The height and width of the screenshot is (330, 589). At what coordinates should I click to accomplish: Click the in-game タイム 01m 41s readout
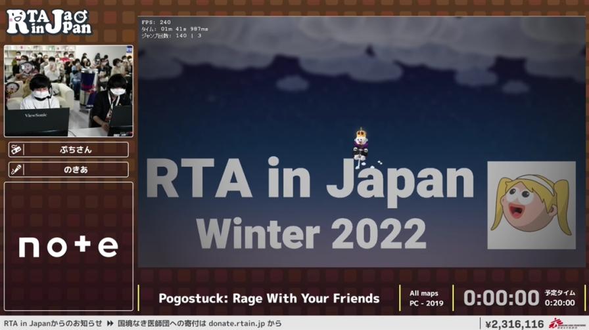175,29
